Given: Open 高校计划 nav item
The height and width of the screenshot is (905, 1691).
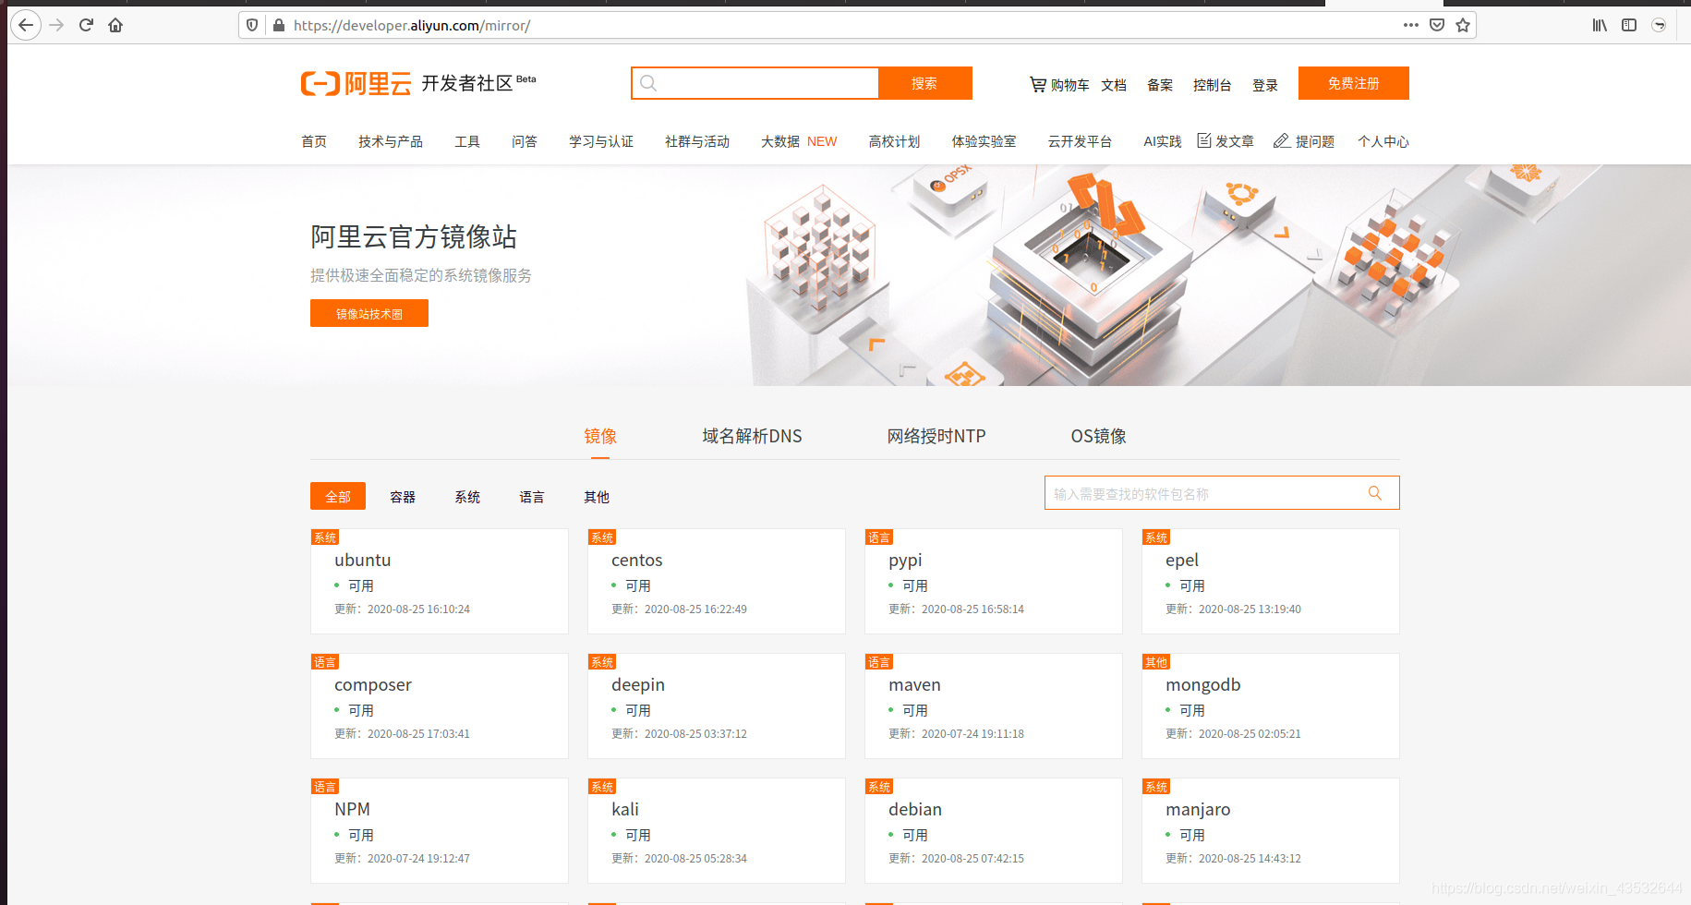Looking at the screenshot, I should (894, 141).
